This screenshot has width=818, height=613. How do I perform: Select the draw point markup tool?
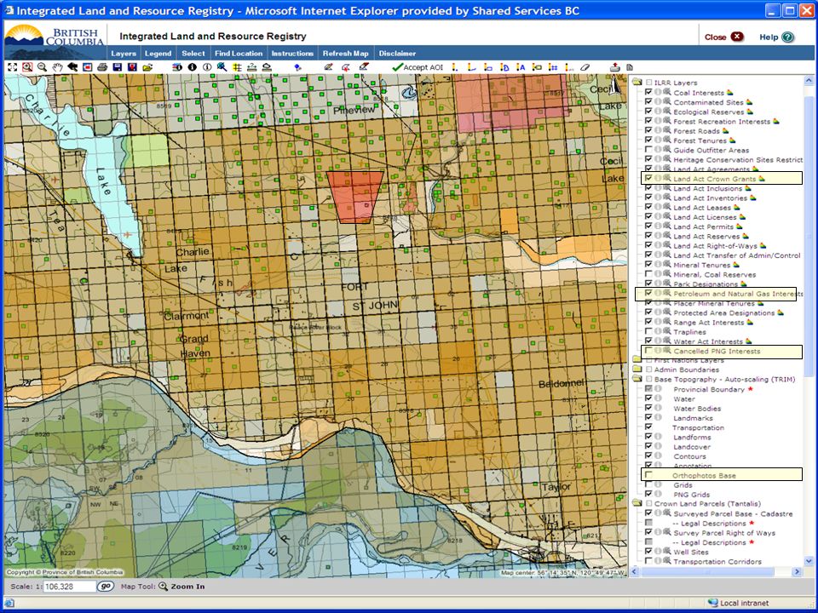coord(455,67)
